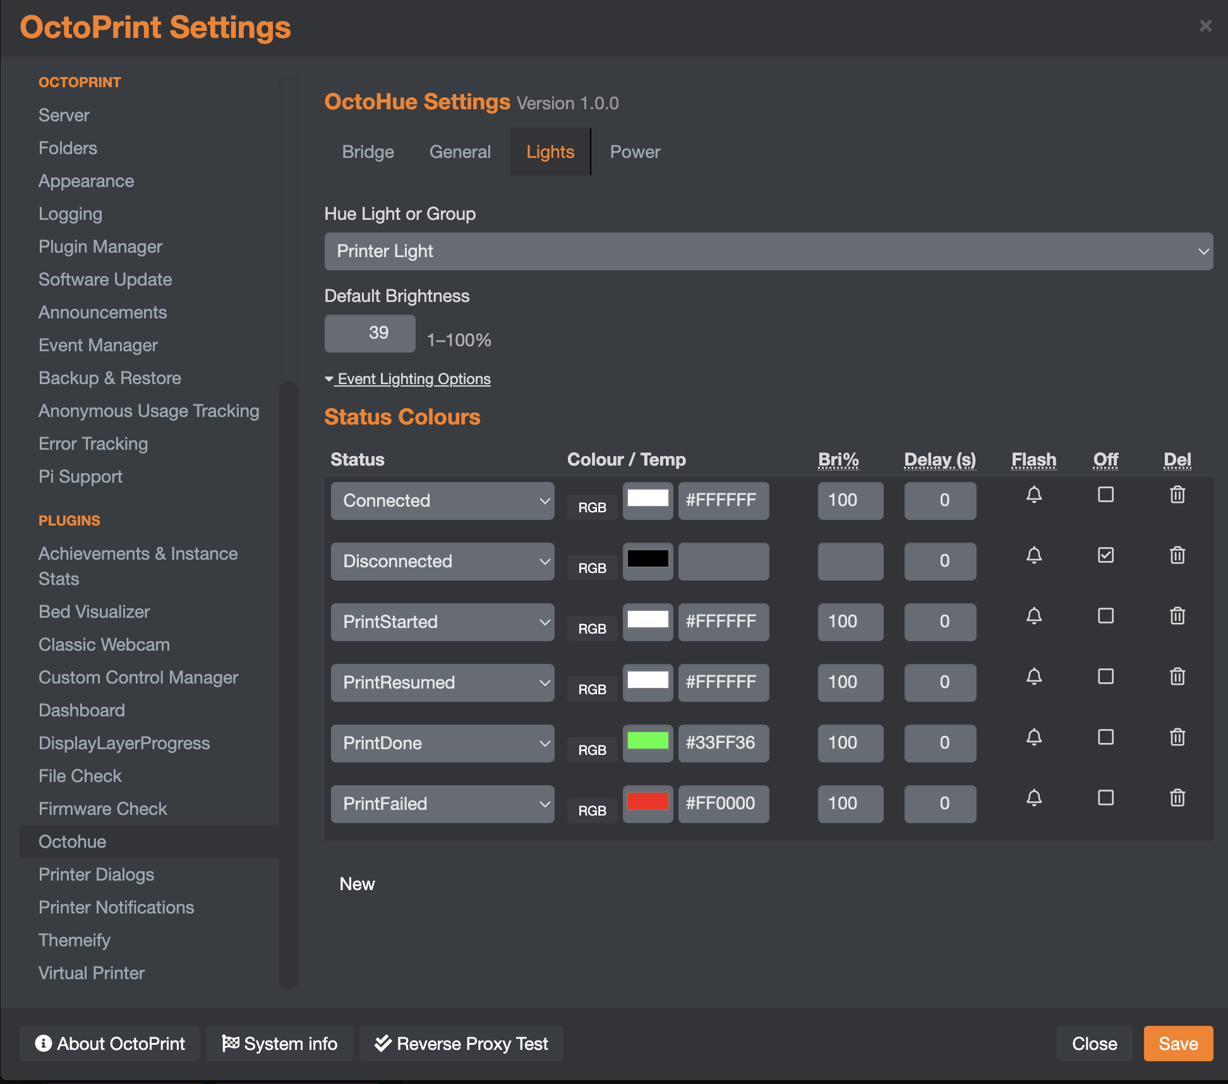
Task: Delete the Disconnected status row
Action: (1177, 555)
